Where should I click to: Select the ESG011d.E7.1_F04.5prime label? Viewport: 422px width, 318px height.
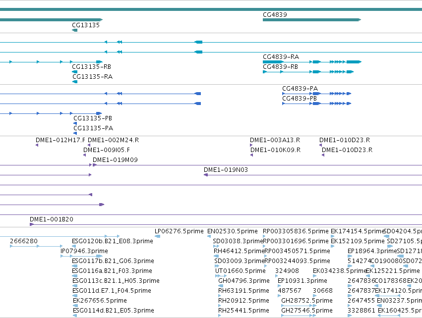click(x=112, y=291)
